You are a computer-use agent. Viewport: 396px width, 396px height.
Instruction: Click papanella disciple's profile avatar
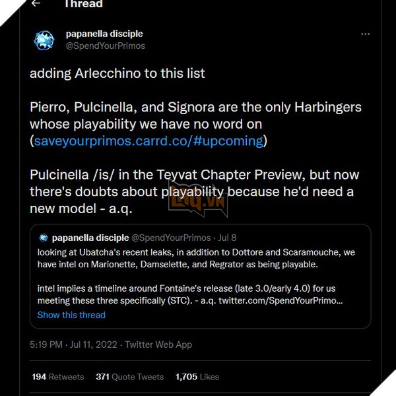[44, 40]
